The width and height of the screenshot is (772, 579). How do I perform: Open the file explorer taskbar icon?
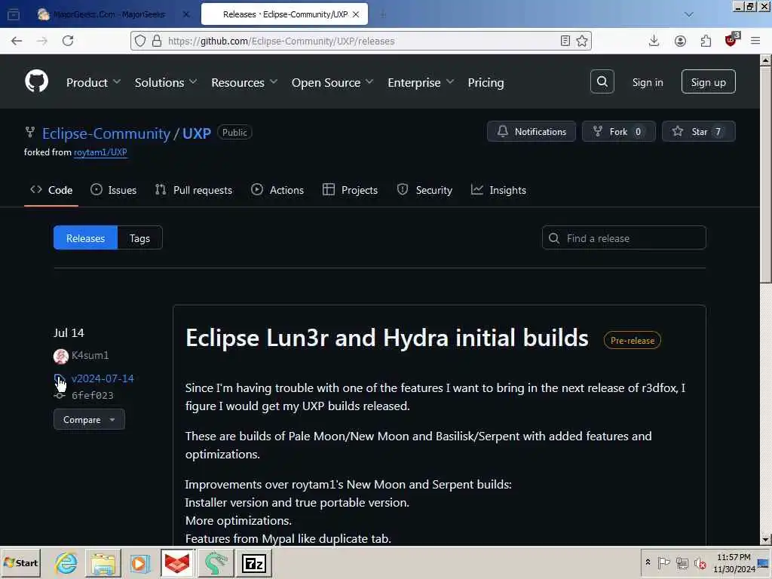click(103, 563)
